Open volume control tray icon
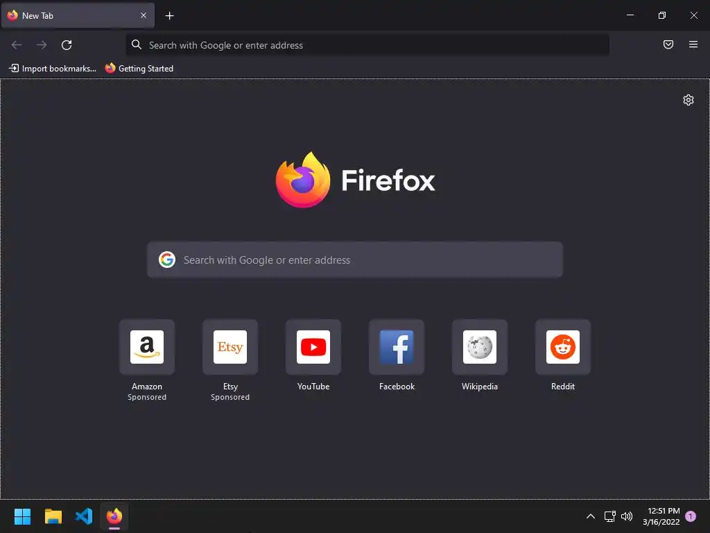Image resolution: width=710 pixels, height=533 pixels. click(x=627, y=516)
